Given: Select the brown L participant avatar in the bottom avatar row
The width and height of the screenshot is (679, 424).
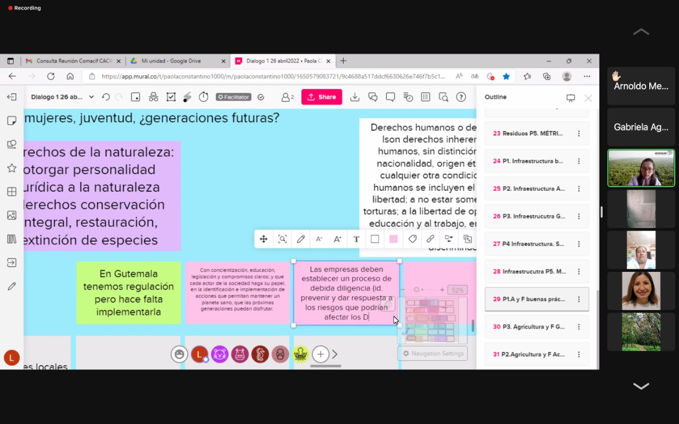Looking at the screenshot, I should (199, 354).
